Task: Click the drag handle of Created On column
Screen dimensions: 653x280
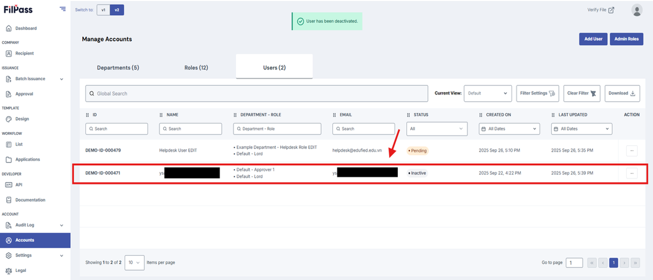Action: (x=481, y=115)
